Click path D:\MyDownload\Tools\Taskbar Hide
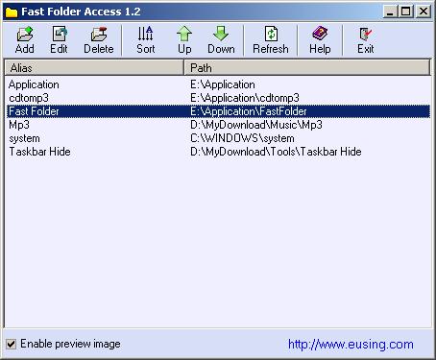436x360 pixels. click(x=276, y=152)
